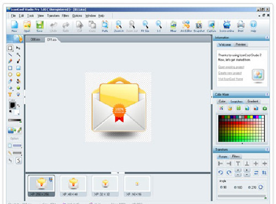Click the Save toolbar icon
276x204 pixels.
coord(39,26)
